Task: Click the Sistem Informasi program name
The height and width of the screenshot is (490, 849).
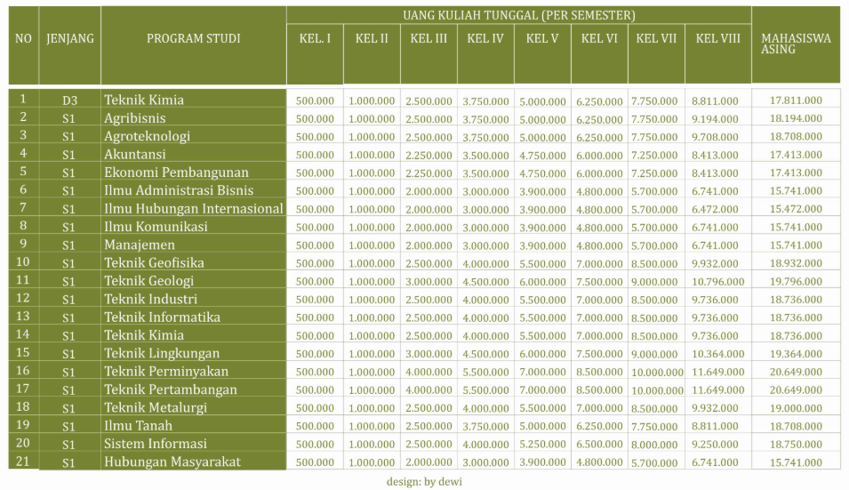Action: pyautogui.click(x=156, y=444)
